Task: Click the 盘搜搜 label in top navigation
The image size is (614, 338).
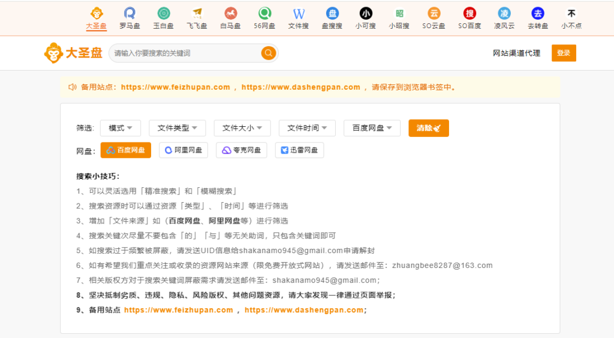Action: (332, 26)
